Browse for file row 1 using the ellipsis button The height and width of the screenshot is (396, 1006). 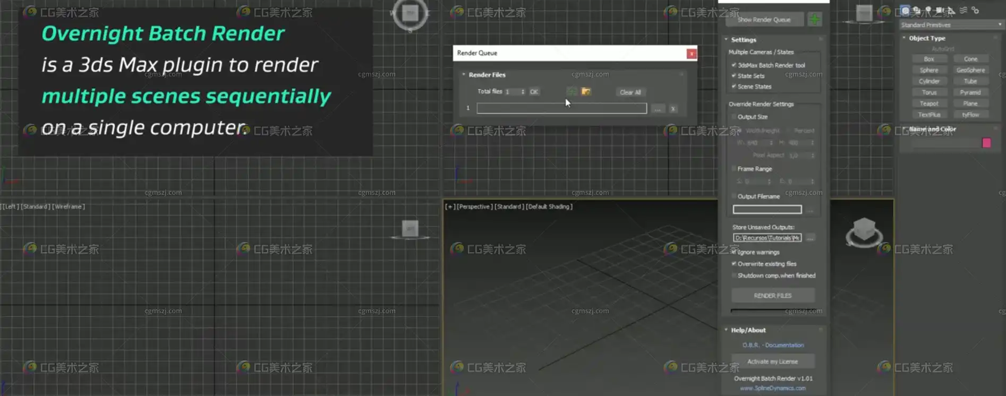point(658,109)
